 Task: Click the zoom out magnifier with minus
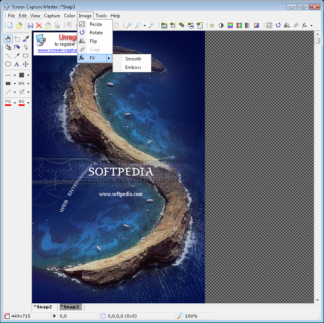[151, 25]
